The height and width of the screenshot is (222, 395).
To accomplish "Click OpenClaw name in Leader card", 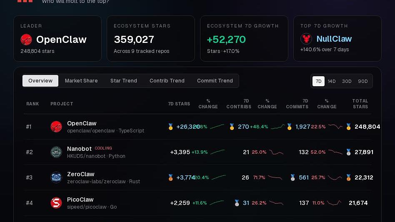I will pos(62,40).
